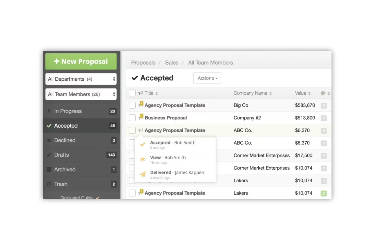Open the Sales breadcrumb link
376x251 pixels.
tap(171, 63)
